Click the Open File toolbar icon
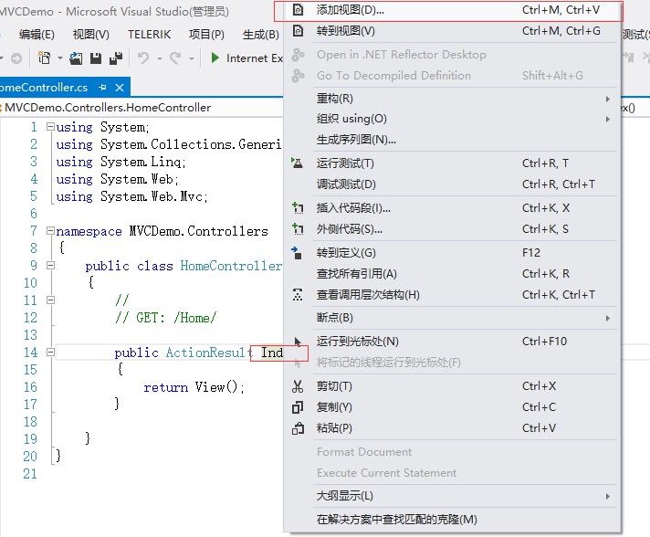Image resolution: width=650 pixels, height=537 pixels. click(76, 58)
